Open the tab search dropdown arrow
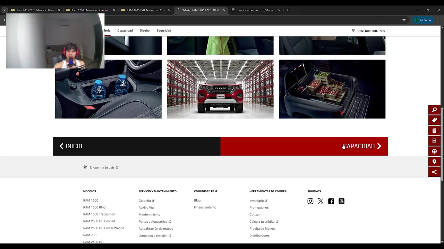 click(5, 10)
